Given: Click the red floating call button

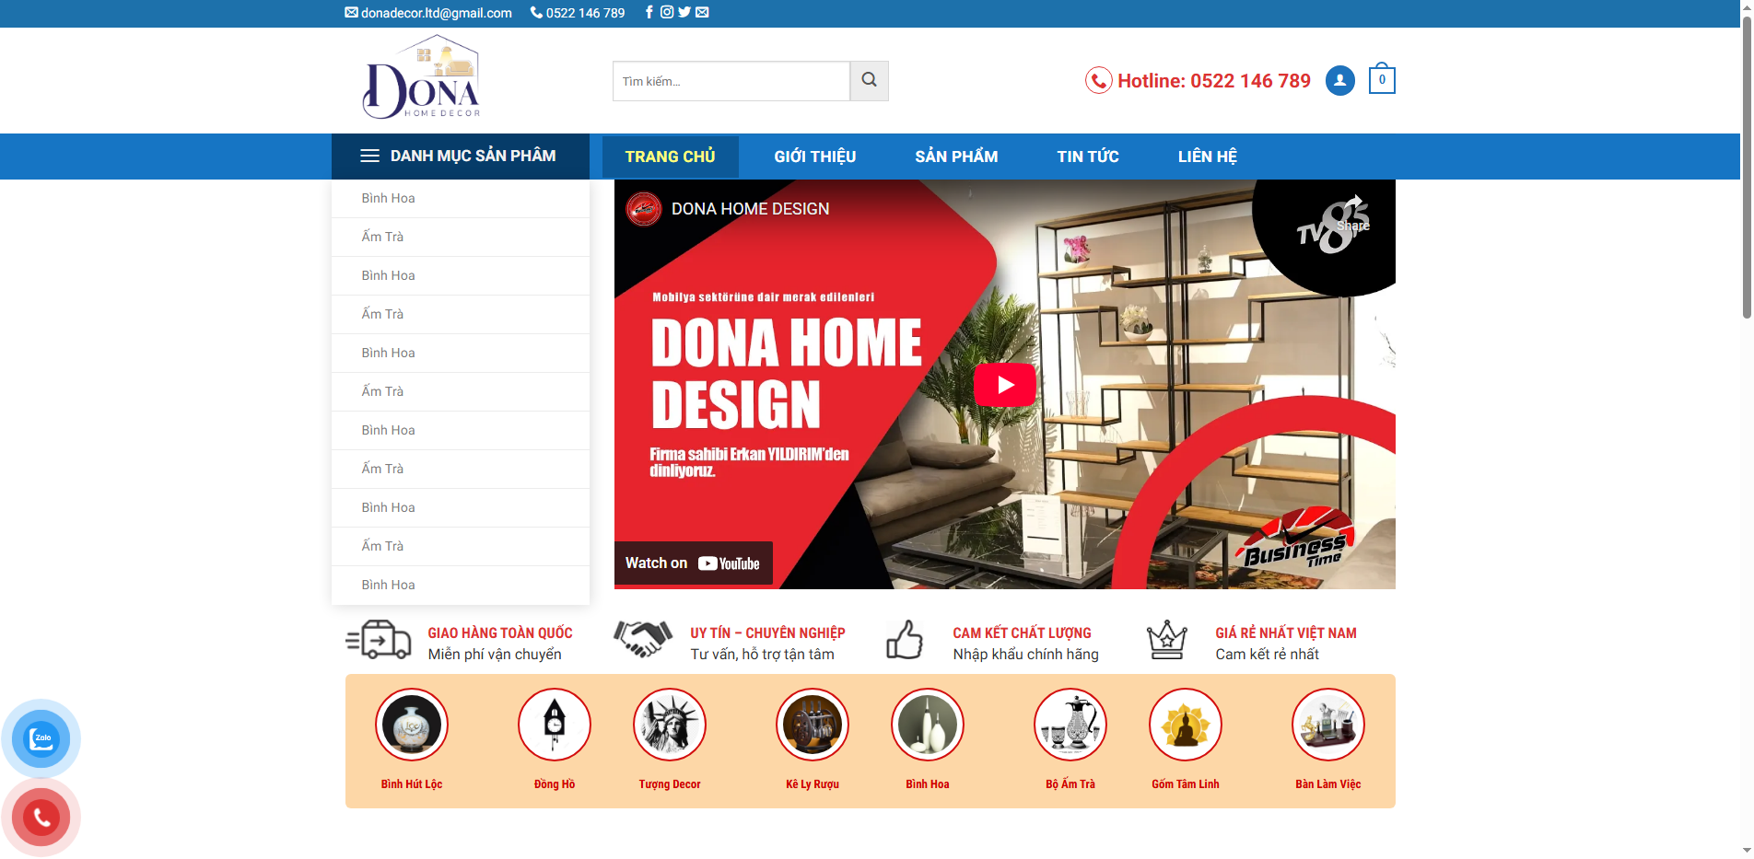Looking at the screenshot, I should click(41, 817).
